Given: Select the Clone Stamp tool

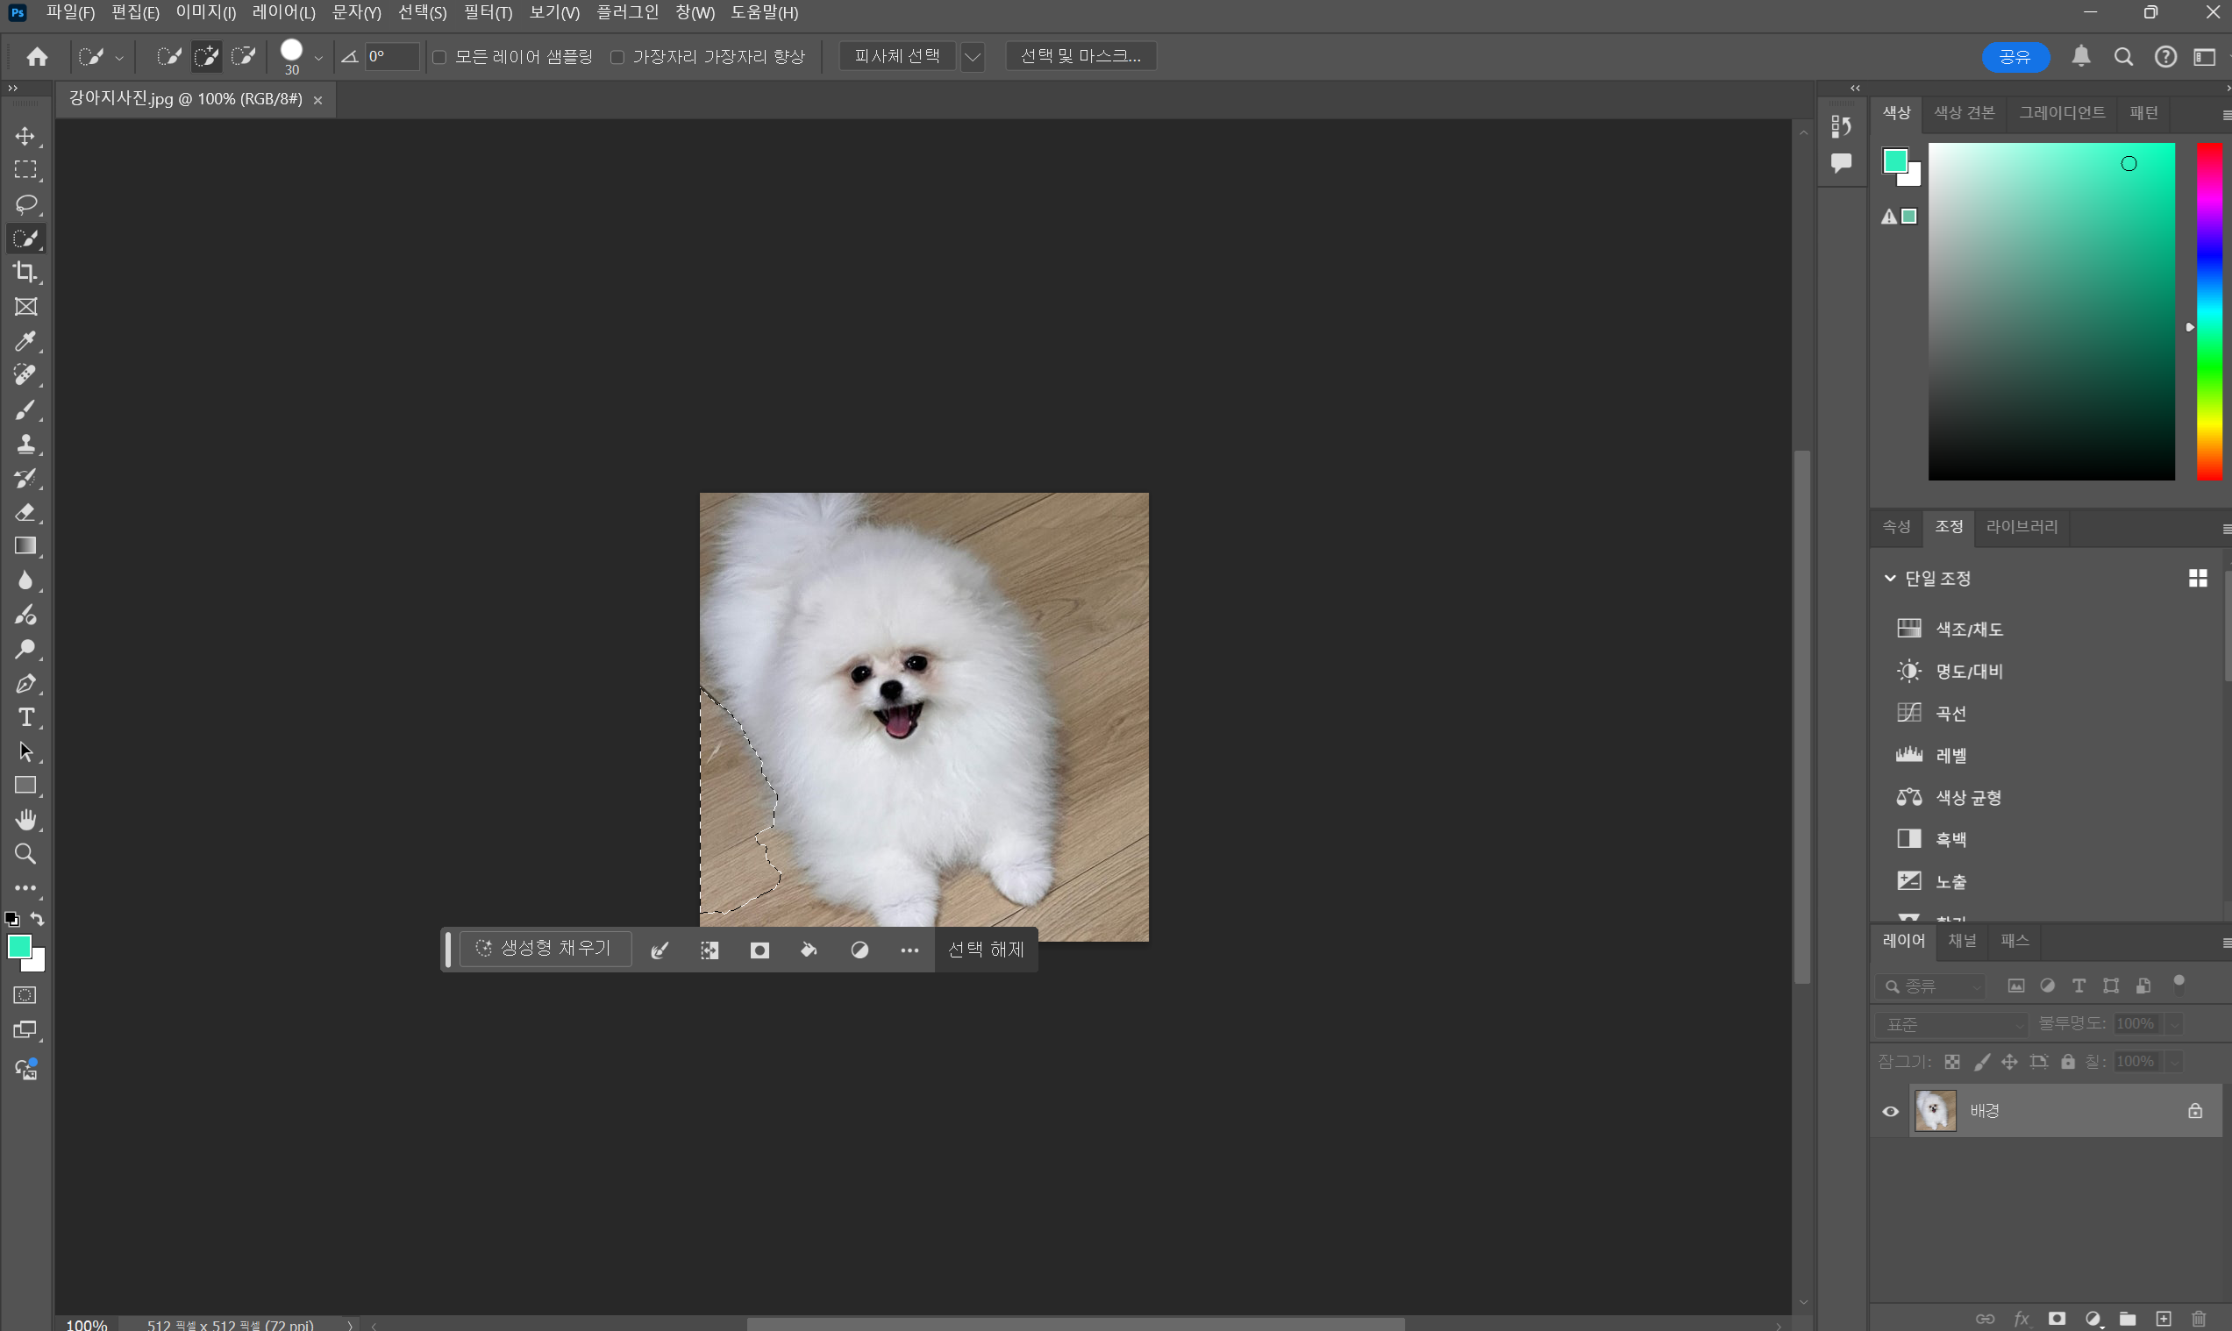Looking at the screenshot, I should [25, 444].
